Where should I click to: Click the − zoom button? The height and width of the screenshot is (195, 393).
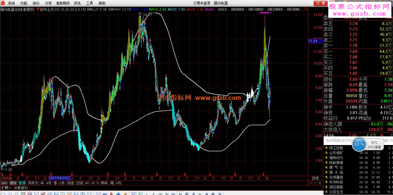[315, 183]
